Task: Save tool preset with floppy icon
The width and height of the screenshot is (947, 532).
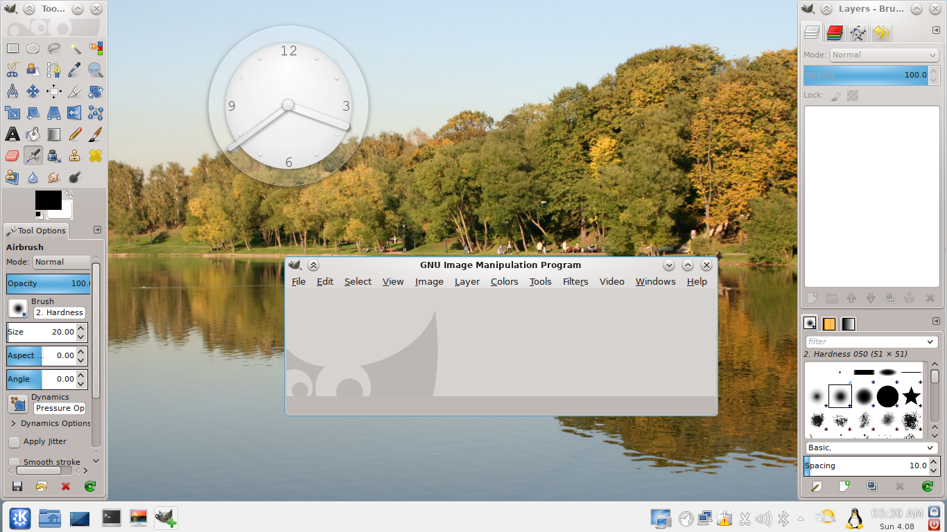Action: 17,486
